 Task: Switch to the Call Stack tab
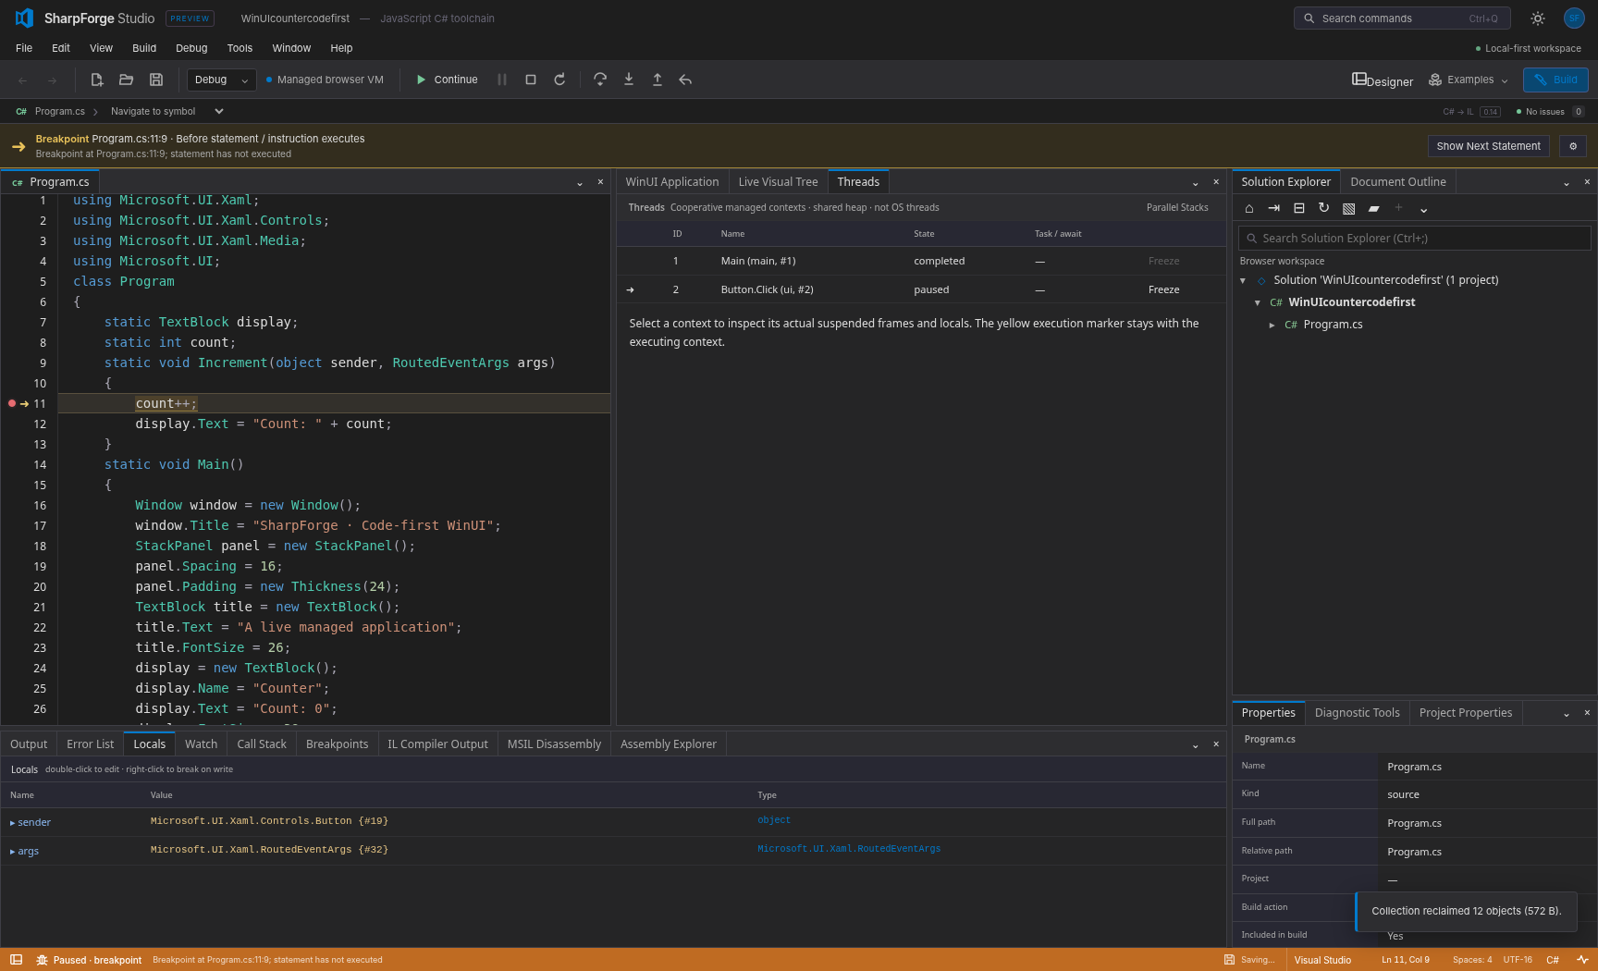[262, 744]
